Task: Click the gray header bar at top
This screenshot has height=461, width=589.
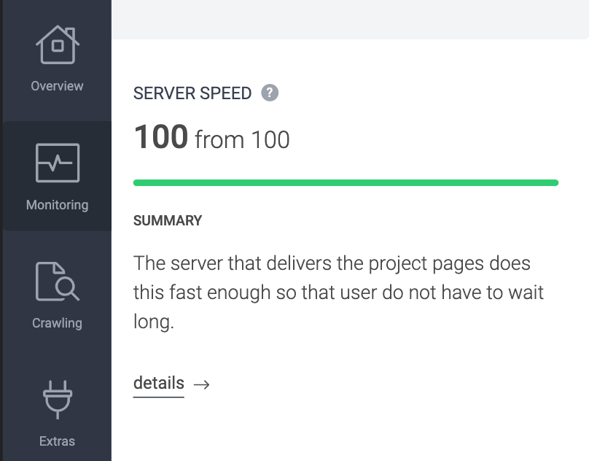Action: [350, 19]
